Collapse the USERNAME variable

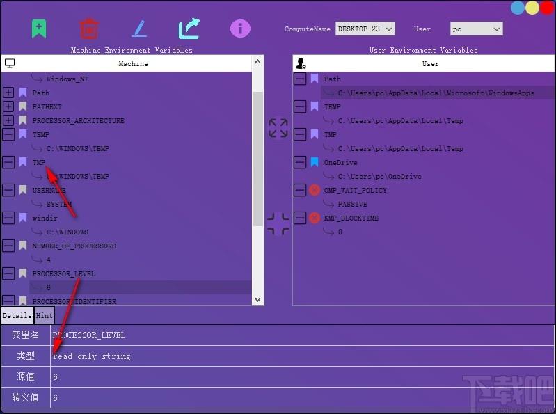pyautogui.click(x=8, y=190)
